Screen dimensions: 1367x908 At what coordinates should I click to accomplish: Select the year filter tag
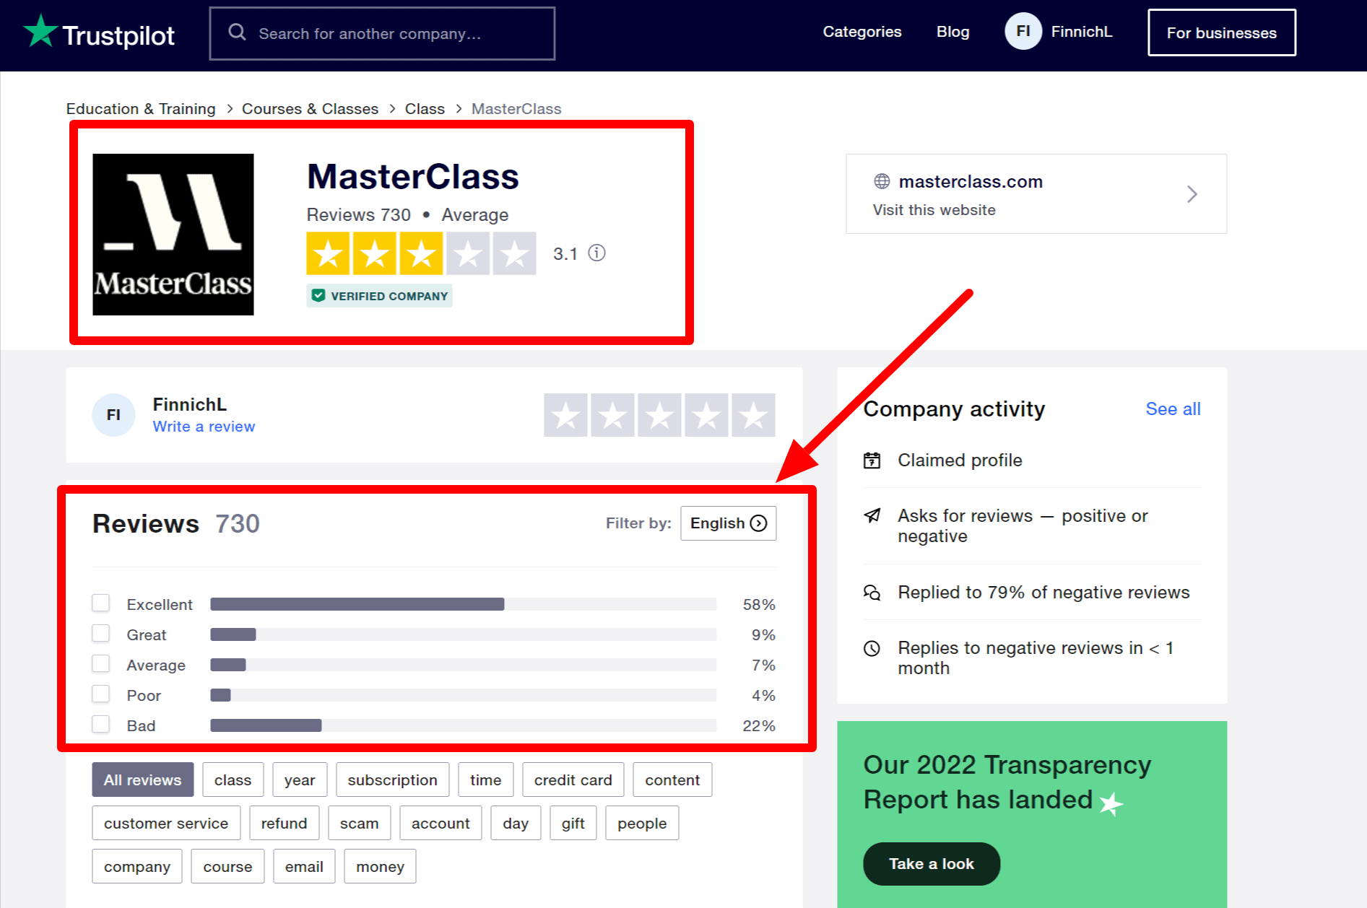point(300,780)
